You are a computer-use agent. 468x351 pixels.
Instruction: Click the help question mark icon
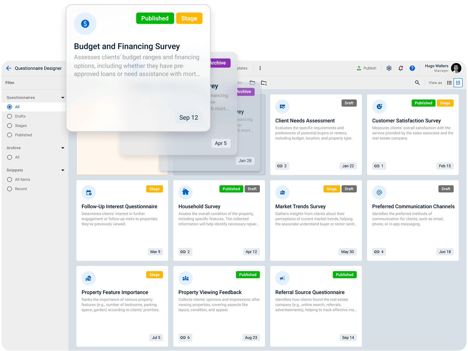412,68
